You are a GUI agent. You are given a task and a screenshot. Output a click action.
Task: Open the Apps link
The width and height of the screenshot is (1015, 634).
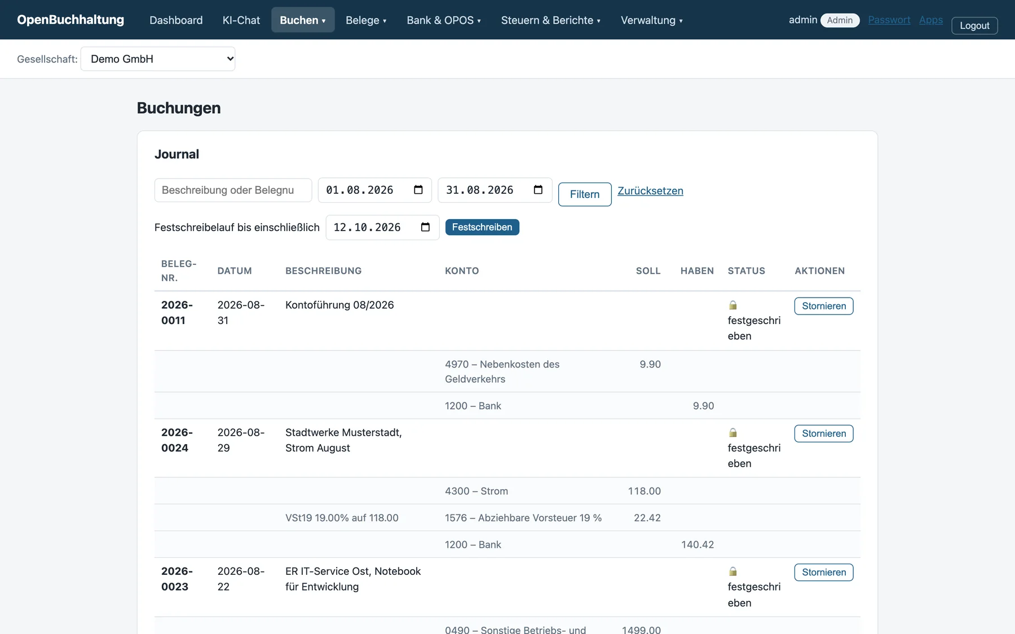pos(931,20)
